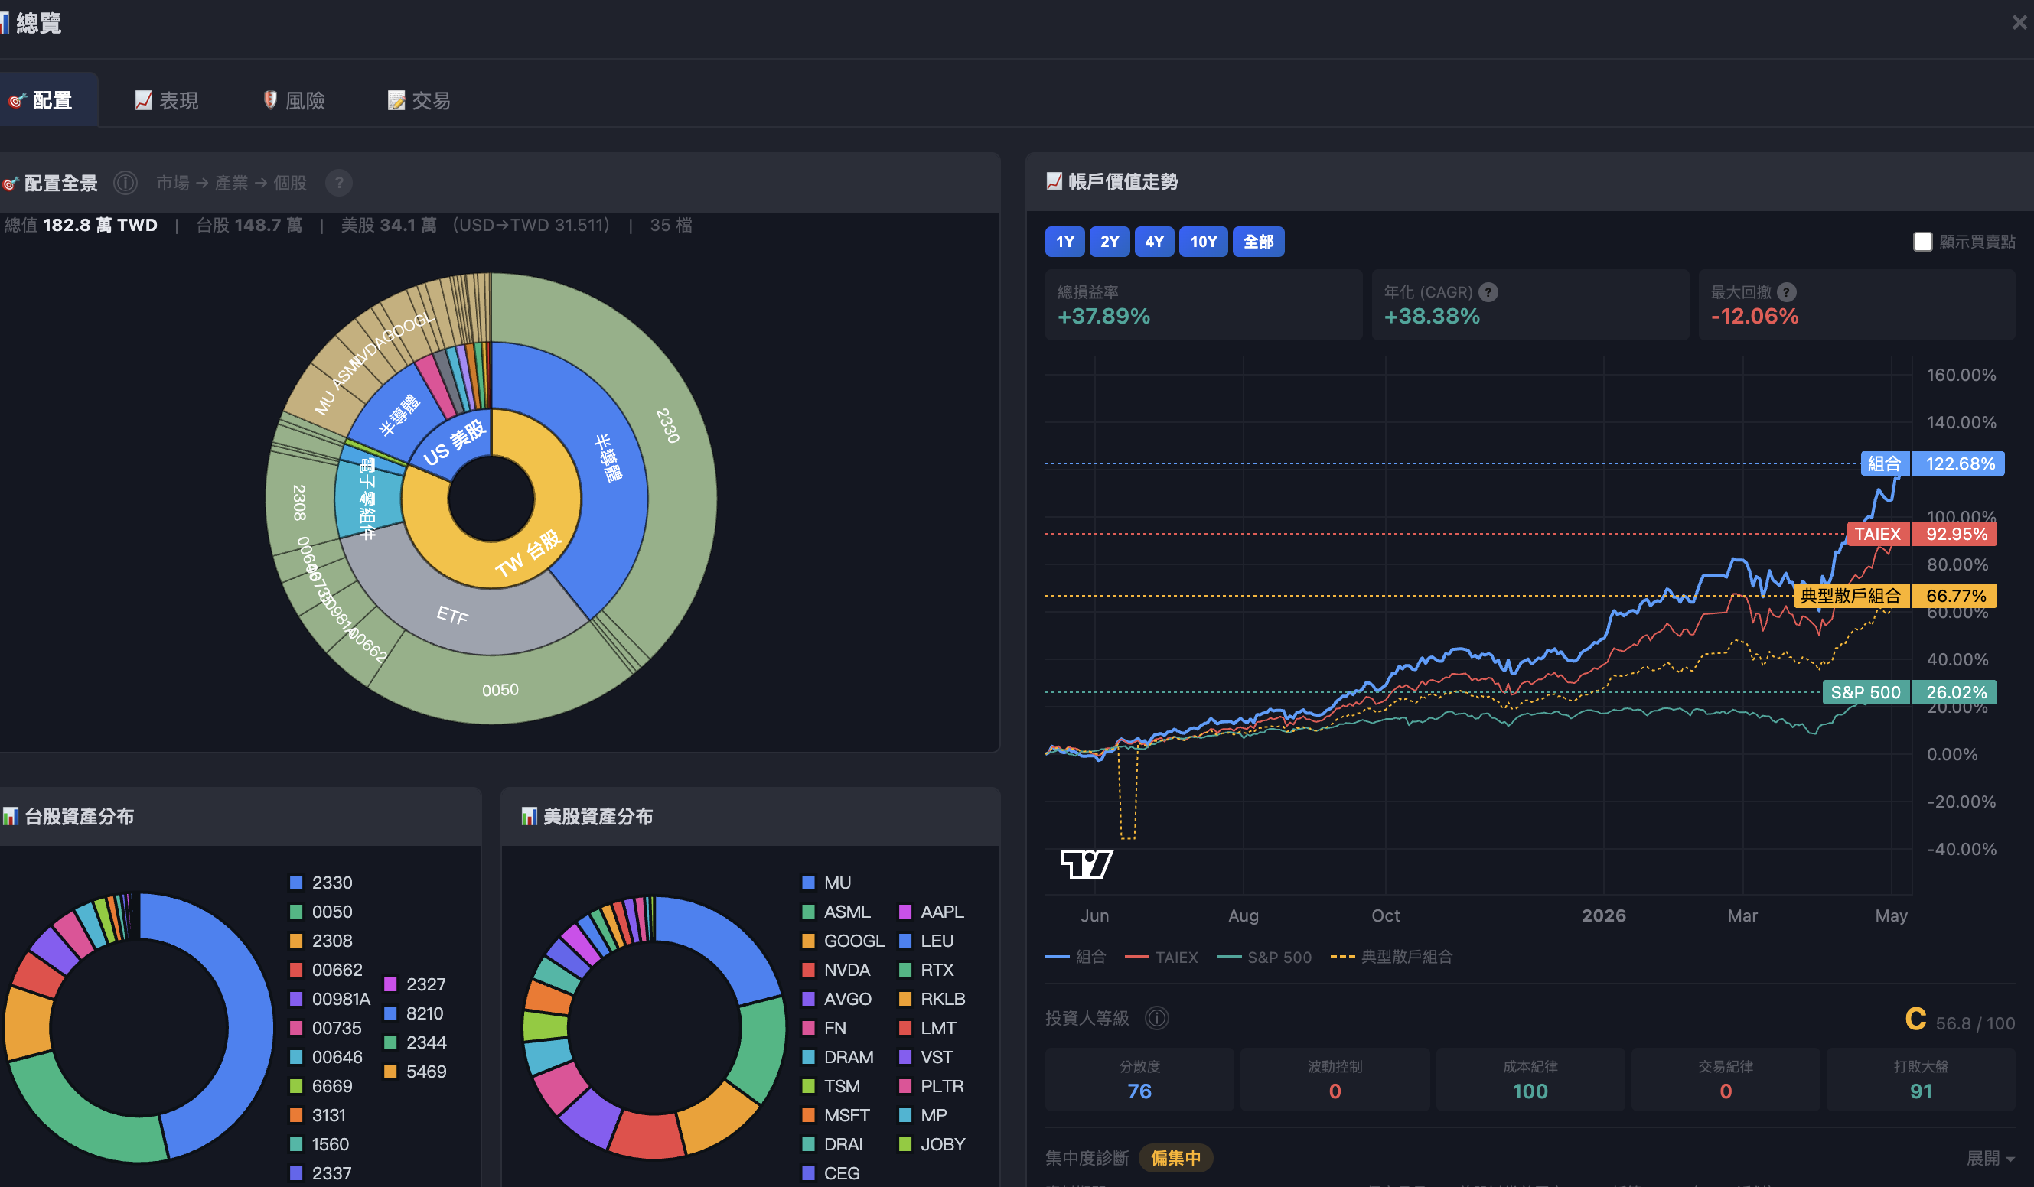Select the 0050 outer segment in sunburst
The image size is (2034, 1187).
[x=500, y=690]
